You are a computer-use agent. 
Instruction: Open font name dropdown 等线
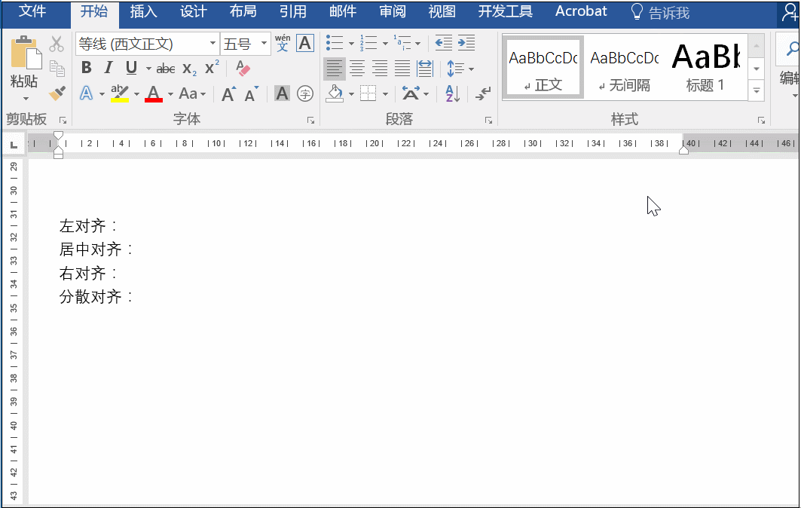212,44
